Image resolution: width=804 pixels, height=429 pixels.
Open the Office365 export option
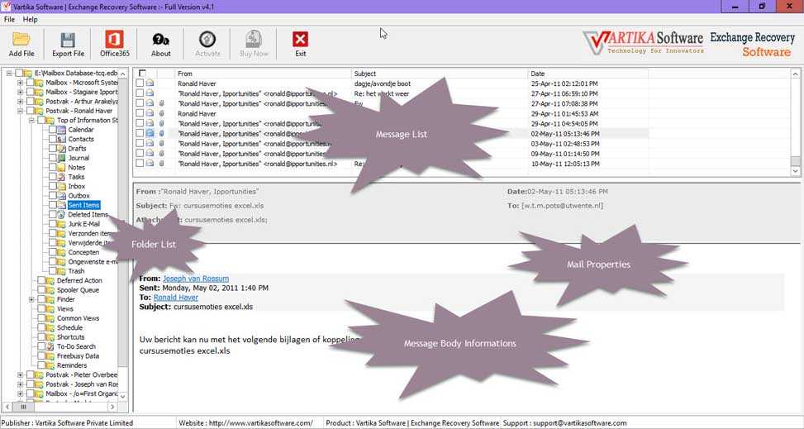pos(115,40)
